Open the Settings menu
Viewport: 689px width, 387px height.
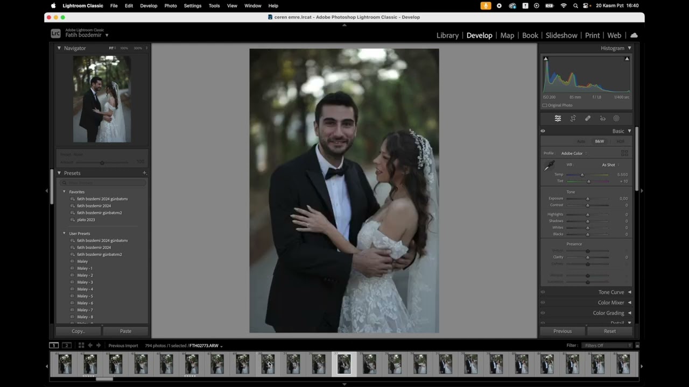pos(193,6)
